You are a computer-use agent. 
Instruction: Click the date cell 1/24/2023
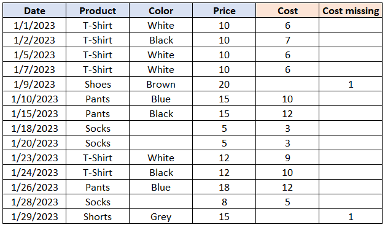34,172
